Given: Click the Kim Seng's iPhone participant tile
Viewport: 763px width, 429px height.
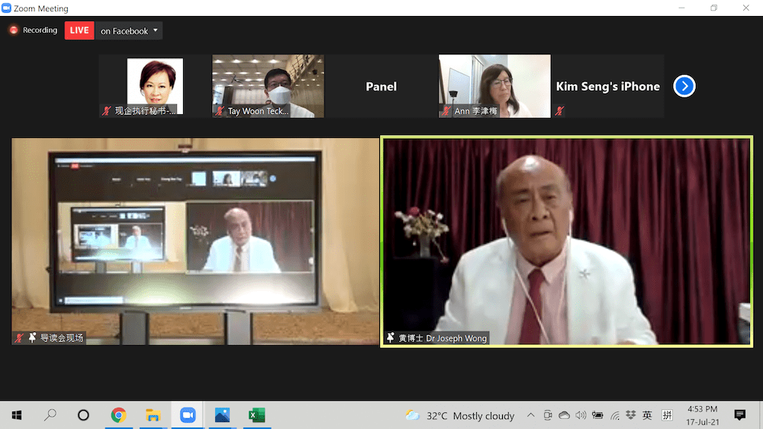Looking at the screenshot, I should (x=607, y=86).
